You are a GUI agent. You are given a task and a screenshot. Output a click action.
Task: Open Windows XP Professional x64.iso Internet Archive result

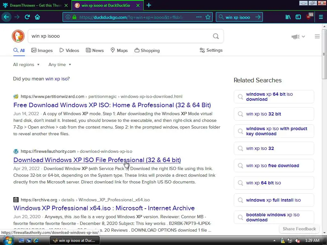click(104, 208)
